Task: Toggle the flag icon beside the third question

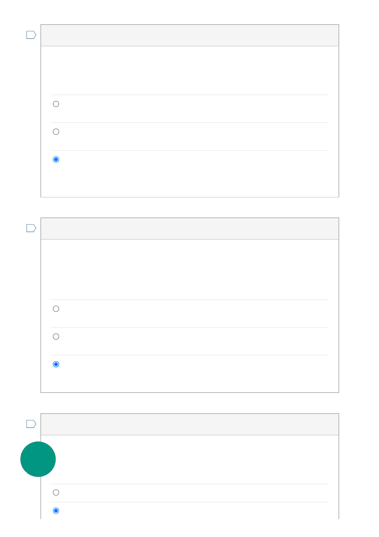Action: 31,424
